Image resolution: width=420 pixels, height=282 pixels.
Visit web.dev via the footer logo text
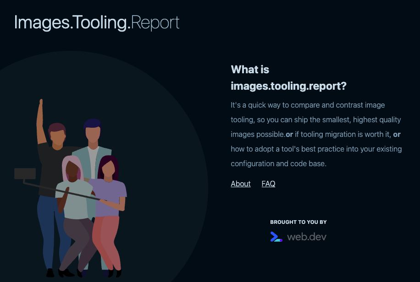(x=306, y=237)
